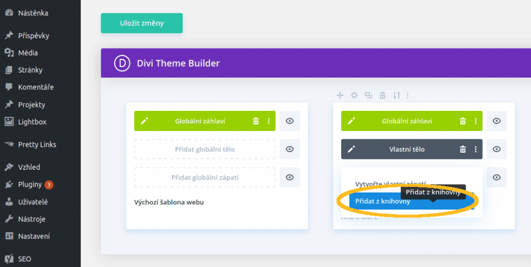This screenshot has height=267, width=531.
Task: Click the Nástěnka dashboard icon
Action: coord(9,13)
